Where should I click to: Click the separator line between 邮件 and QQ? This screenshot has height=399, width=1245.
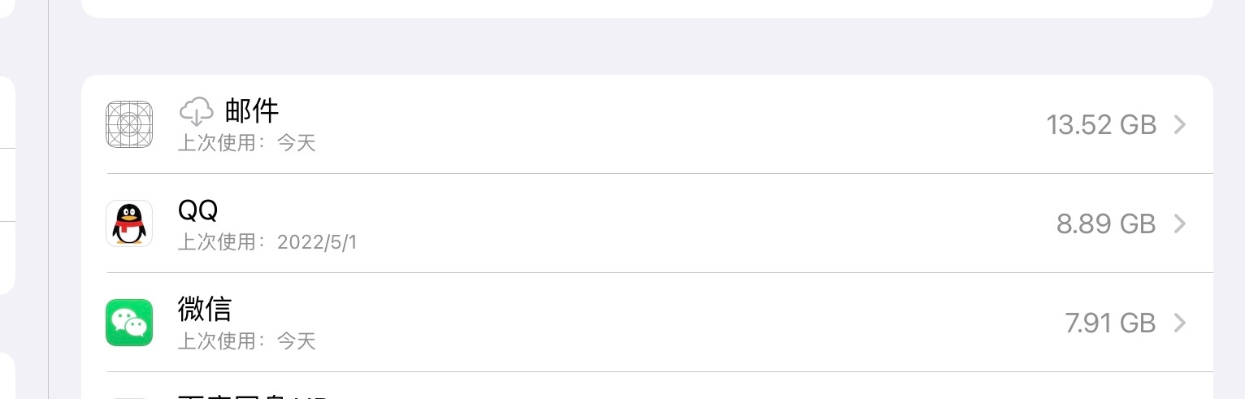pos(658,173)
